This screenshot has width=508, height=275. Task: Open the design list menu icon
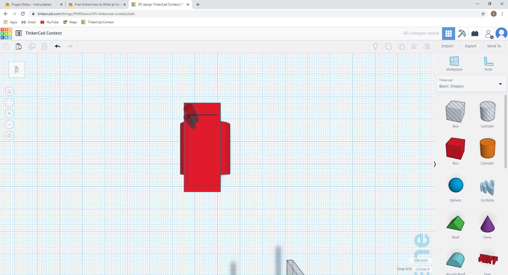(19, 33)
